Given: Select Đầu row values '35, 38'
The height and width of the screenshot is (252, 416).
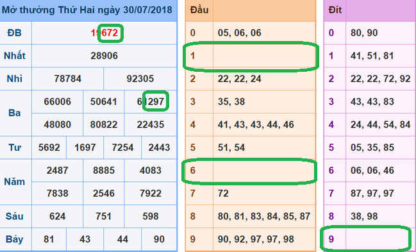Looking at the screenshot, I should point(231,101).
